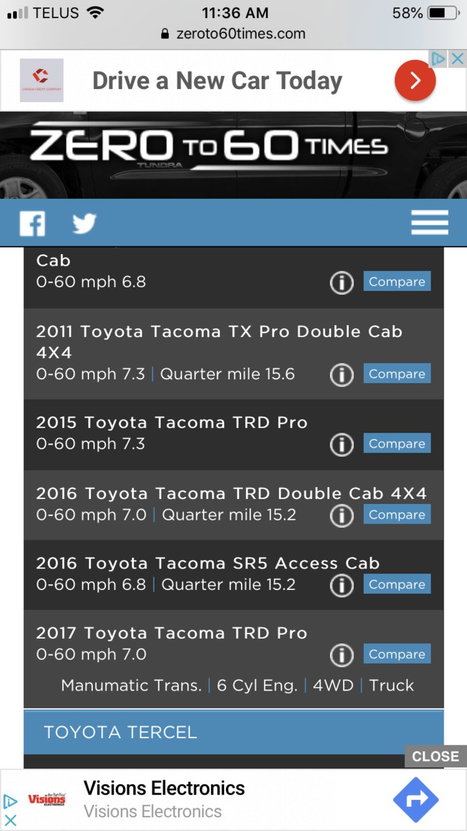Open the Zero to 60 Times logo
Image resolution: width=467 pixels, height=831 pixels.
point(208,146)
